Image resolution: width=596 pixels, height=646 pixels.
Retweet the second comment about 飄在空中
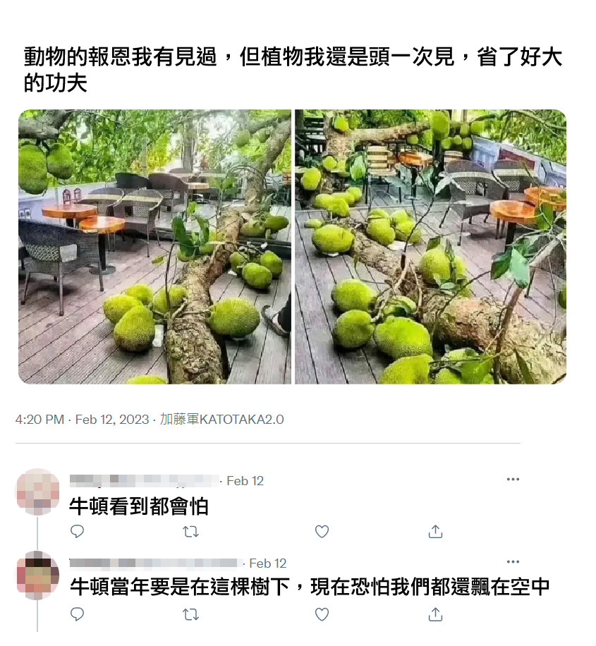pyautogui.click(x=190, y=614)
